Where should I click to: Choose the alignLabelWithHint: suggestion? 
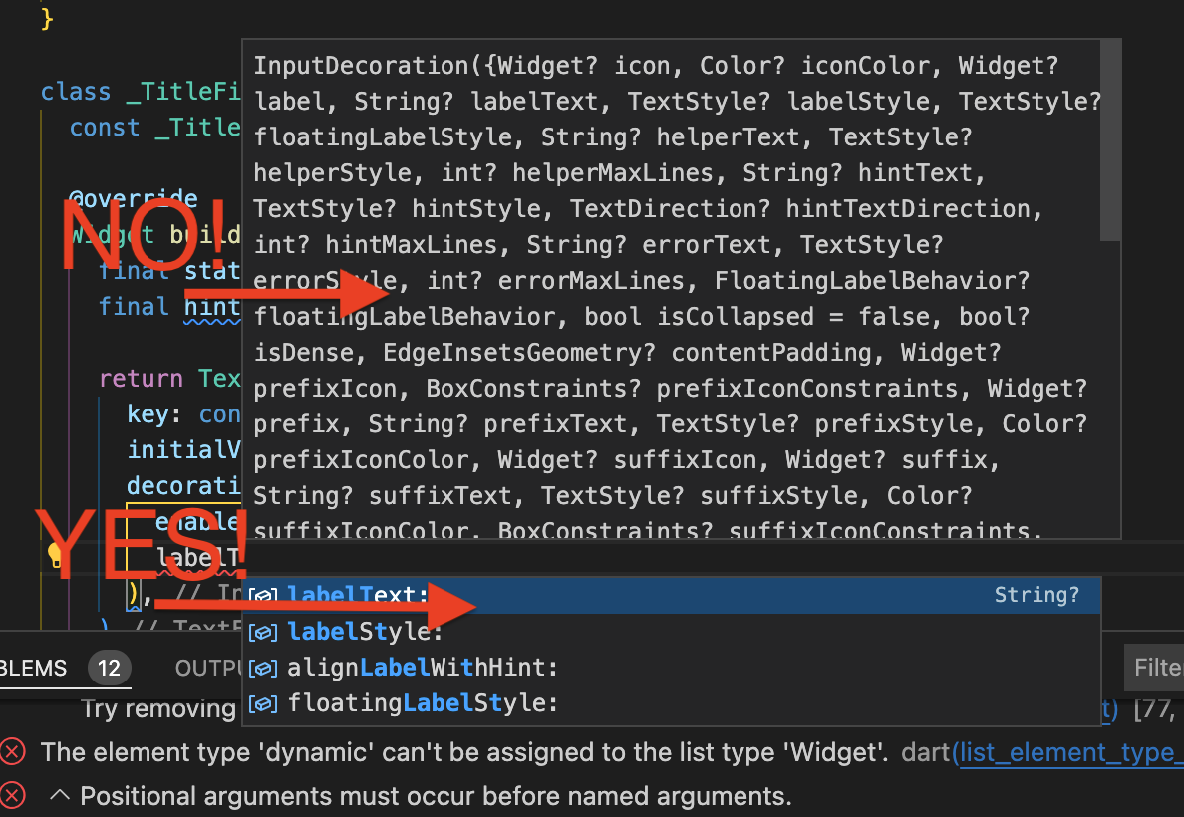672,668
